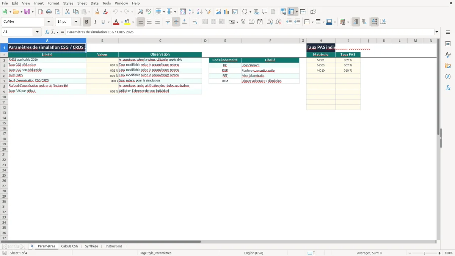This screenshot has width=455, height=256.
Task: Expand the font size dropdown
Action: click(76, 22)
